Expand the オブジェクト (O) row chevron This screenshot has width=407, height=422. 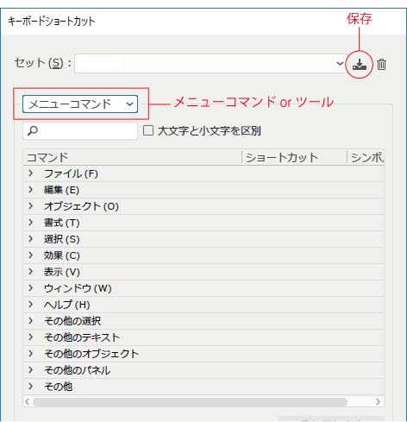tap(31, 206)
